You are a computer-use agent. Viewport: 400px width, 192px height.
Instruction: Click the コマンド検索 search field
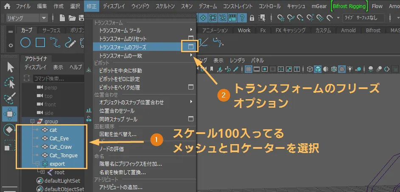(59, 78)
